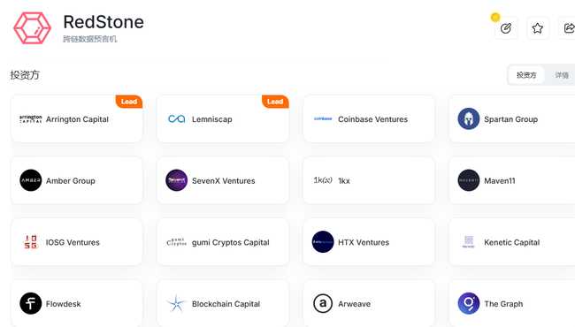Click the Flowdesk circular logo
The image size is (575, 327).
(30, 303)
